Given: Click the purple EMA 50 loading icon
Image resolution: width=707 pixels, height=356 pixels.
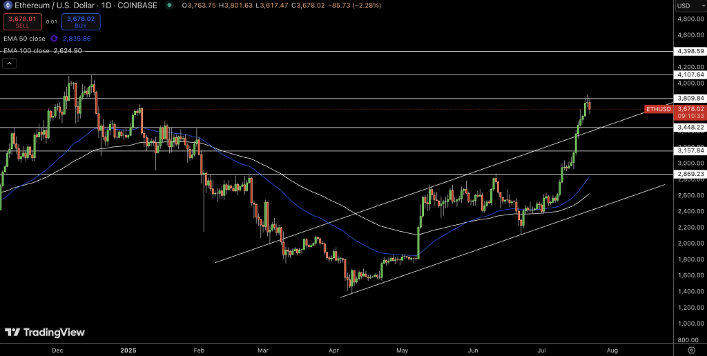Looking at the screenshot, I should coord(54,39).
